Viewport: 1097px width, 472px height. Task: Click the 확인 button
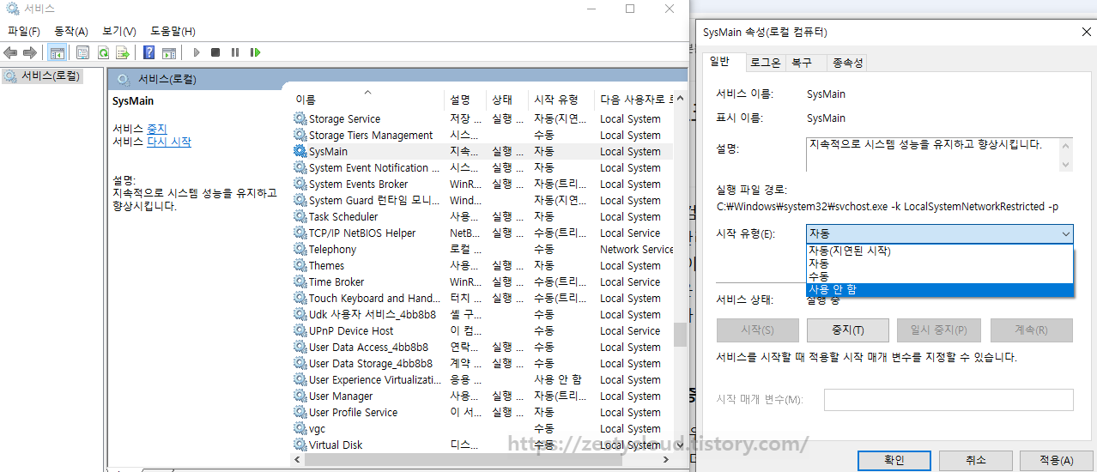894,460
